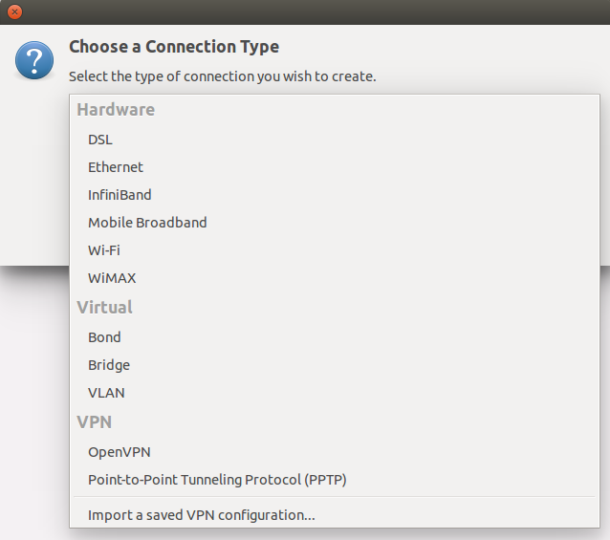This screenshot has width=610, height=540.
Task: Pick the InfiniBand option
Action: point(120,195)
